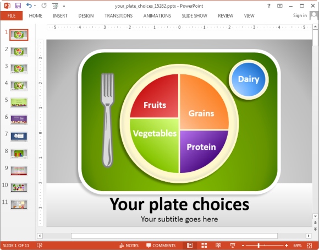The height and width of the screenshot is (250, 319).
Task: Start slideshow from beginning icon
Action: (x=55, y=6)
